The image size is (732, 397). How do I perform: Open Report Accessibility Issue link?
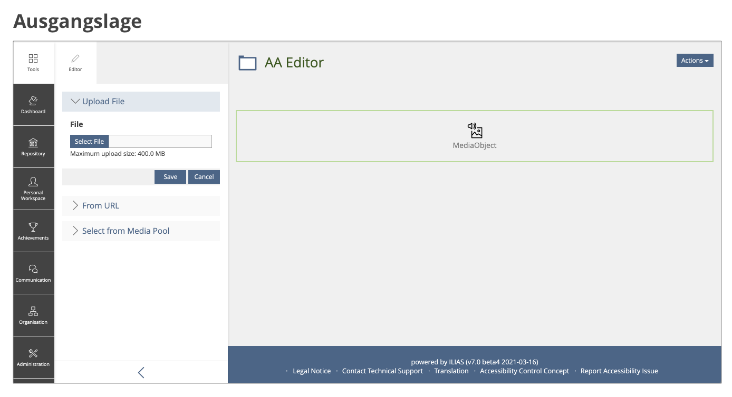pos(619,371)
